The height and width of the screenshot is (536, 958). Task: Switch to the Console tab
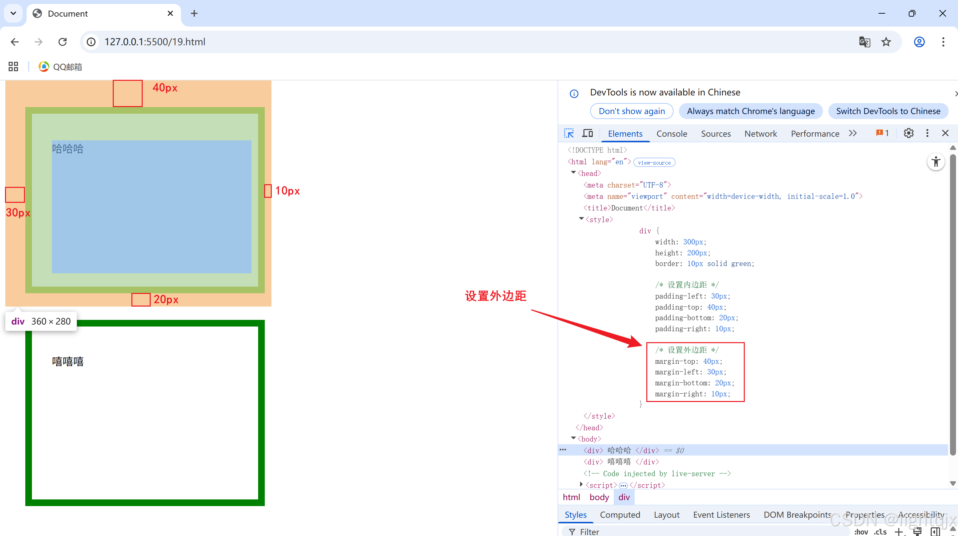coord(671,134)
